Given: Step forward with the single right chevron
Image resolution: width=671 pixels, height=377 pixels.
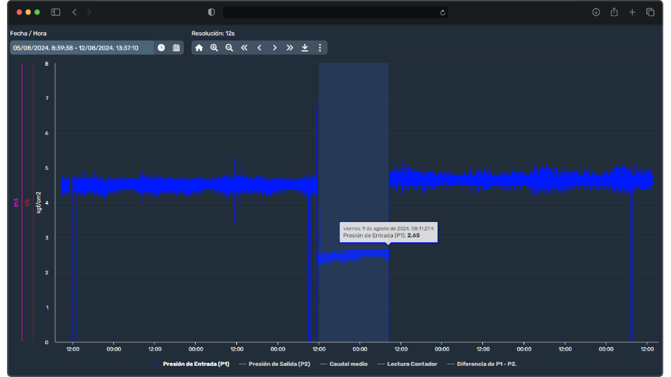Looking at the screenshot, I should click(x=275, y=47).
